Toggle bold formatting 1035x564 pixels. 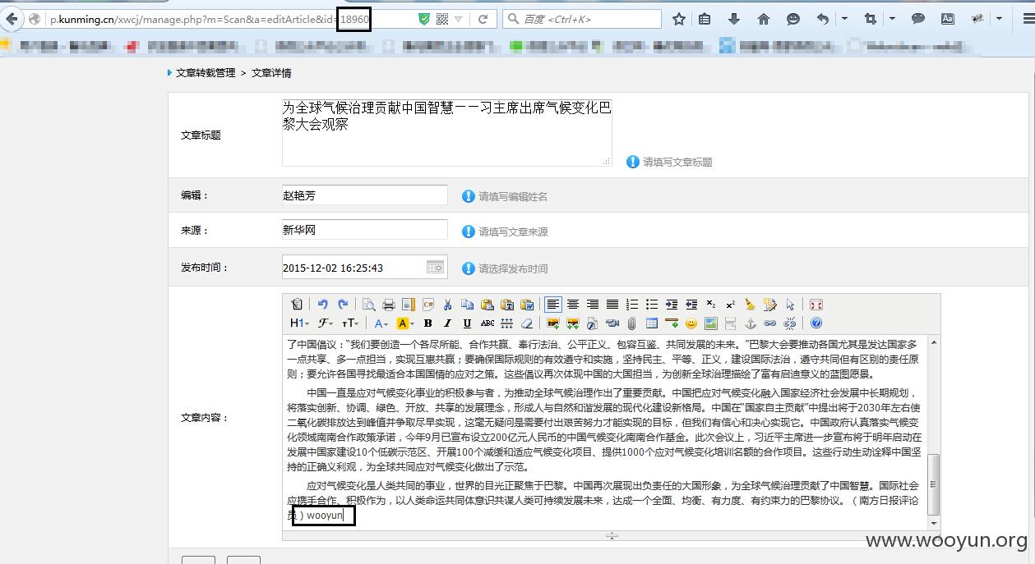click(x=427, y=323)
